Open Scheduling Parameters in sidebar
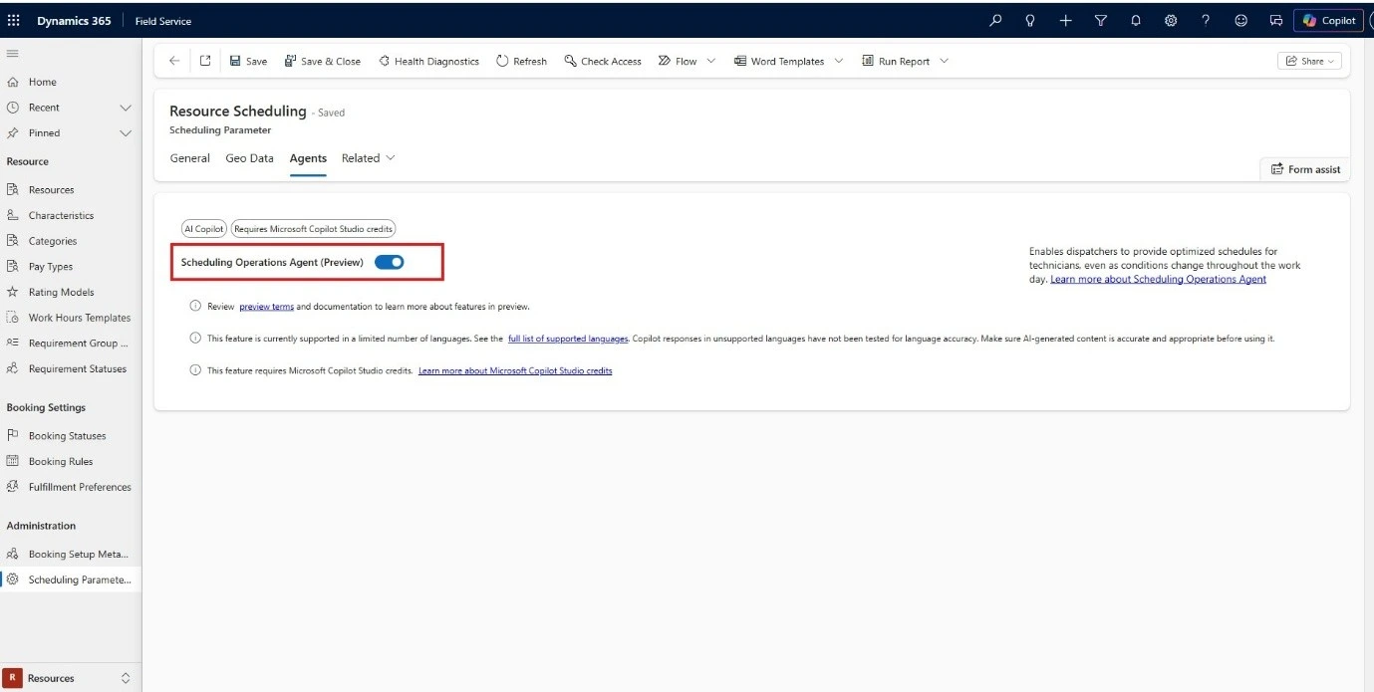The height and width of the screenshot is (692, 1374). click(x=70, y=579)
